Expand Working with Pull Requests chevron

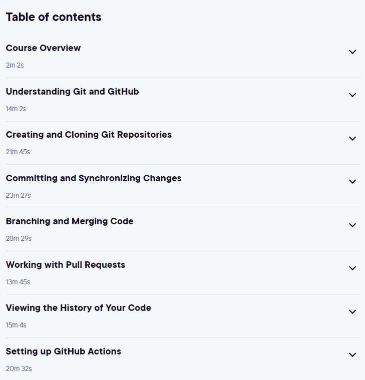[x=352, y=268]
